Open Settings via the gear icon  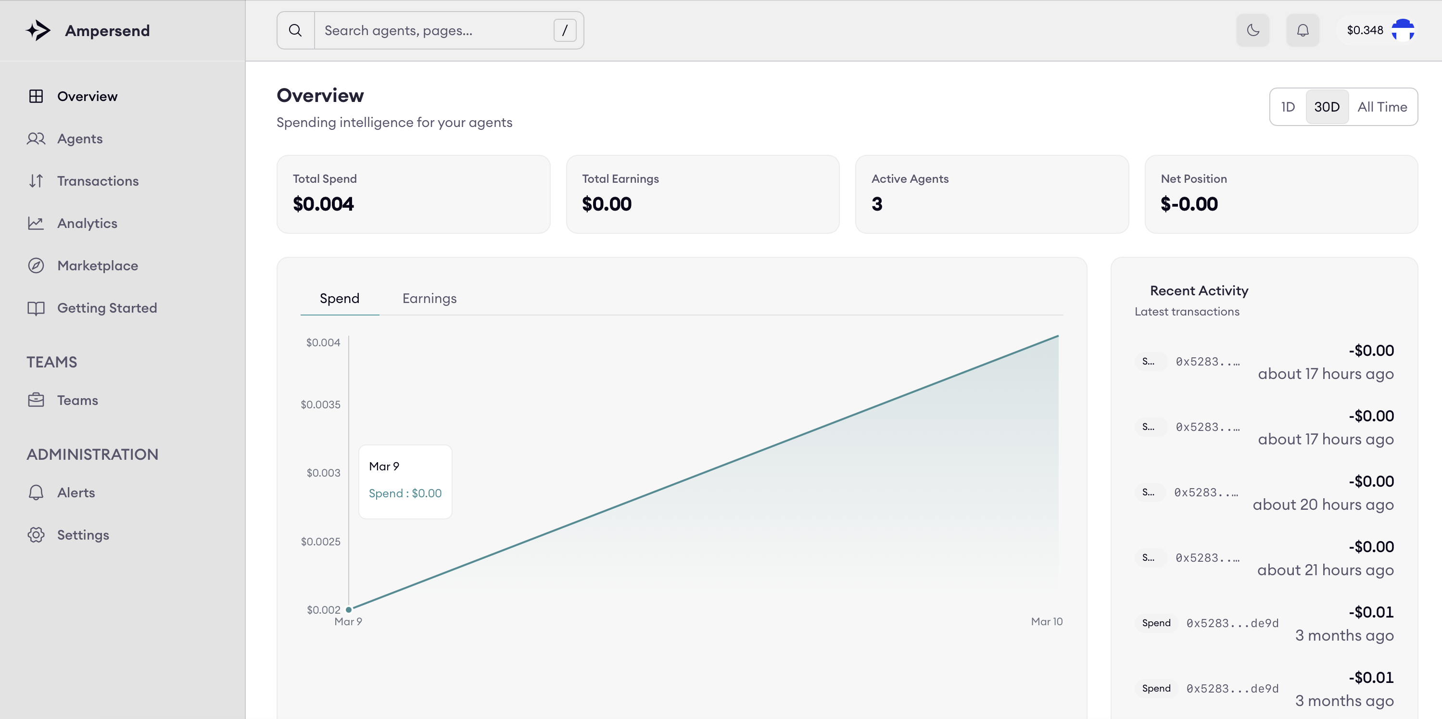[36, 534]
